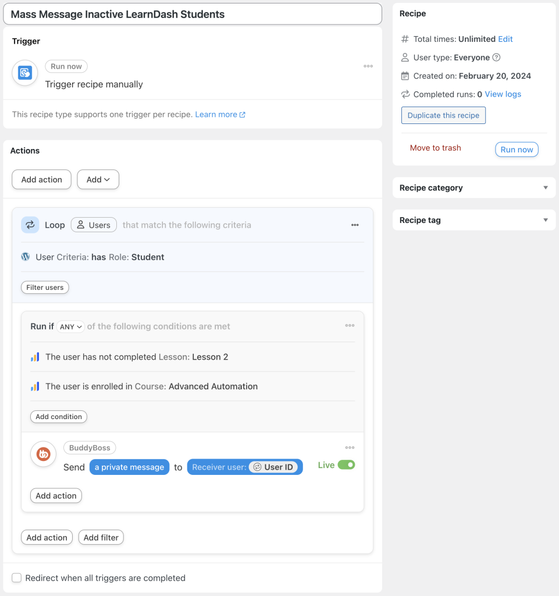The height and width of the screenshot is (596, 559).
Task: Select the BuddyBoss action icon
Action: point(43,453)
